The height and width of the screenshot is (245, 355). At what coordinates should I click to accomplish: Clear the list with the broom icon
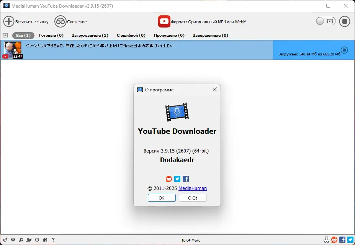tap(5, 240)
